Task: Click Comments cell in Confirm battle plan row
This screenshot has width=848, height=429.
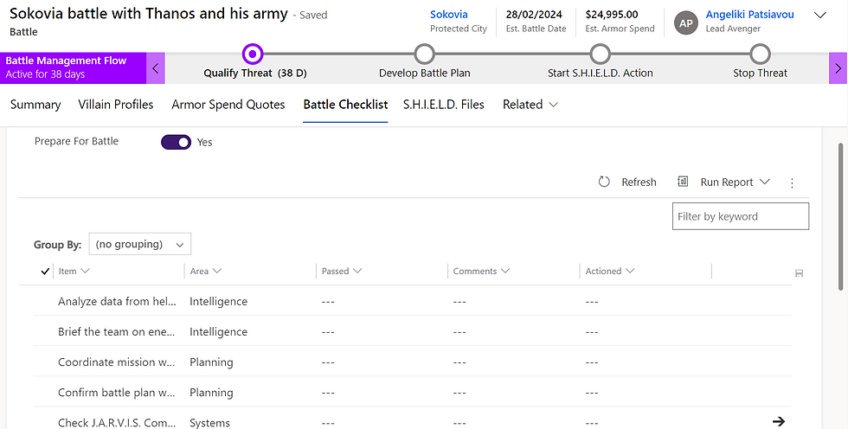Action: [x=459, y=393]
